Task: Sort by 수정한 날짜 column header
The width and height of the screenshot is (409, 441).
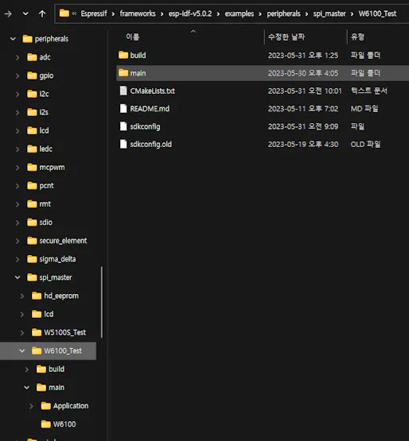Action: [x=286, y=37]
